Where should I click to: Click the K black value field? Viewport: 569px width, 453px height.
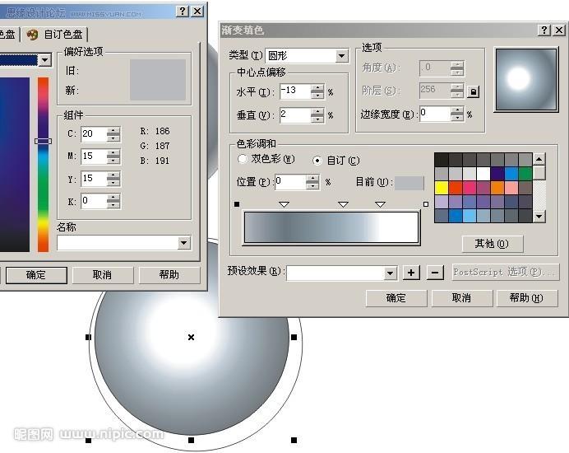[94, 201]
